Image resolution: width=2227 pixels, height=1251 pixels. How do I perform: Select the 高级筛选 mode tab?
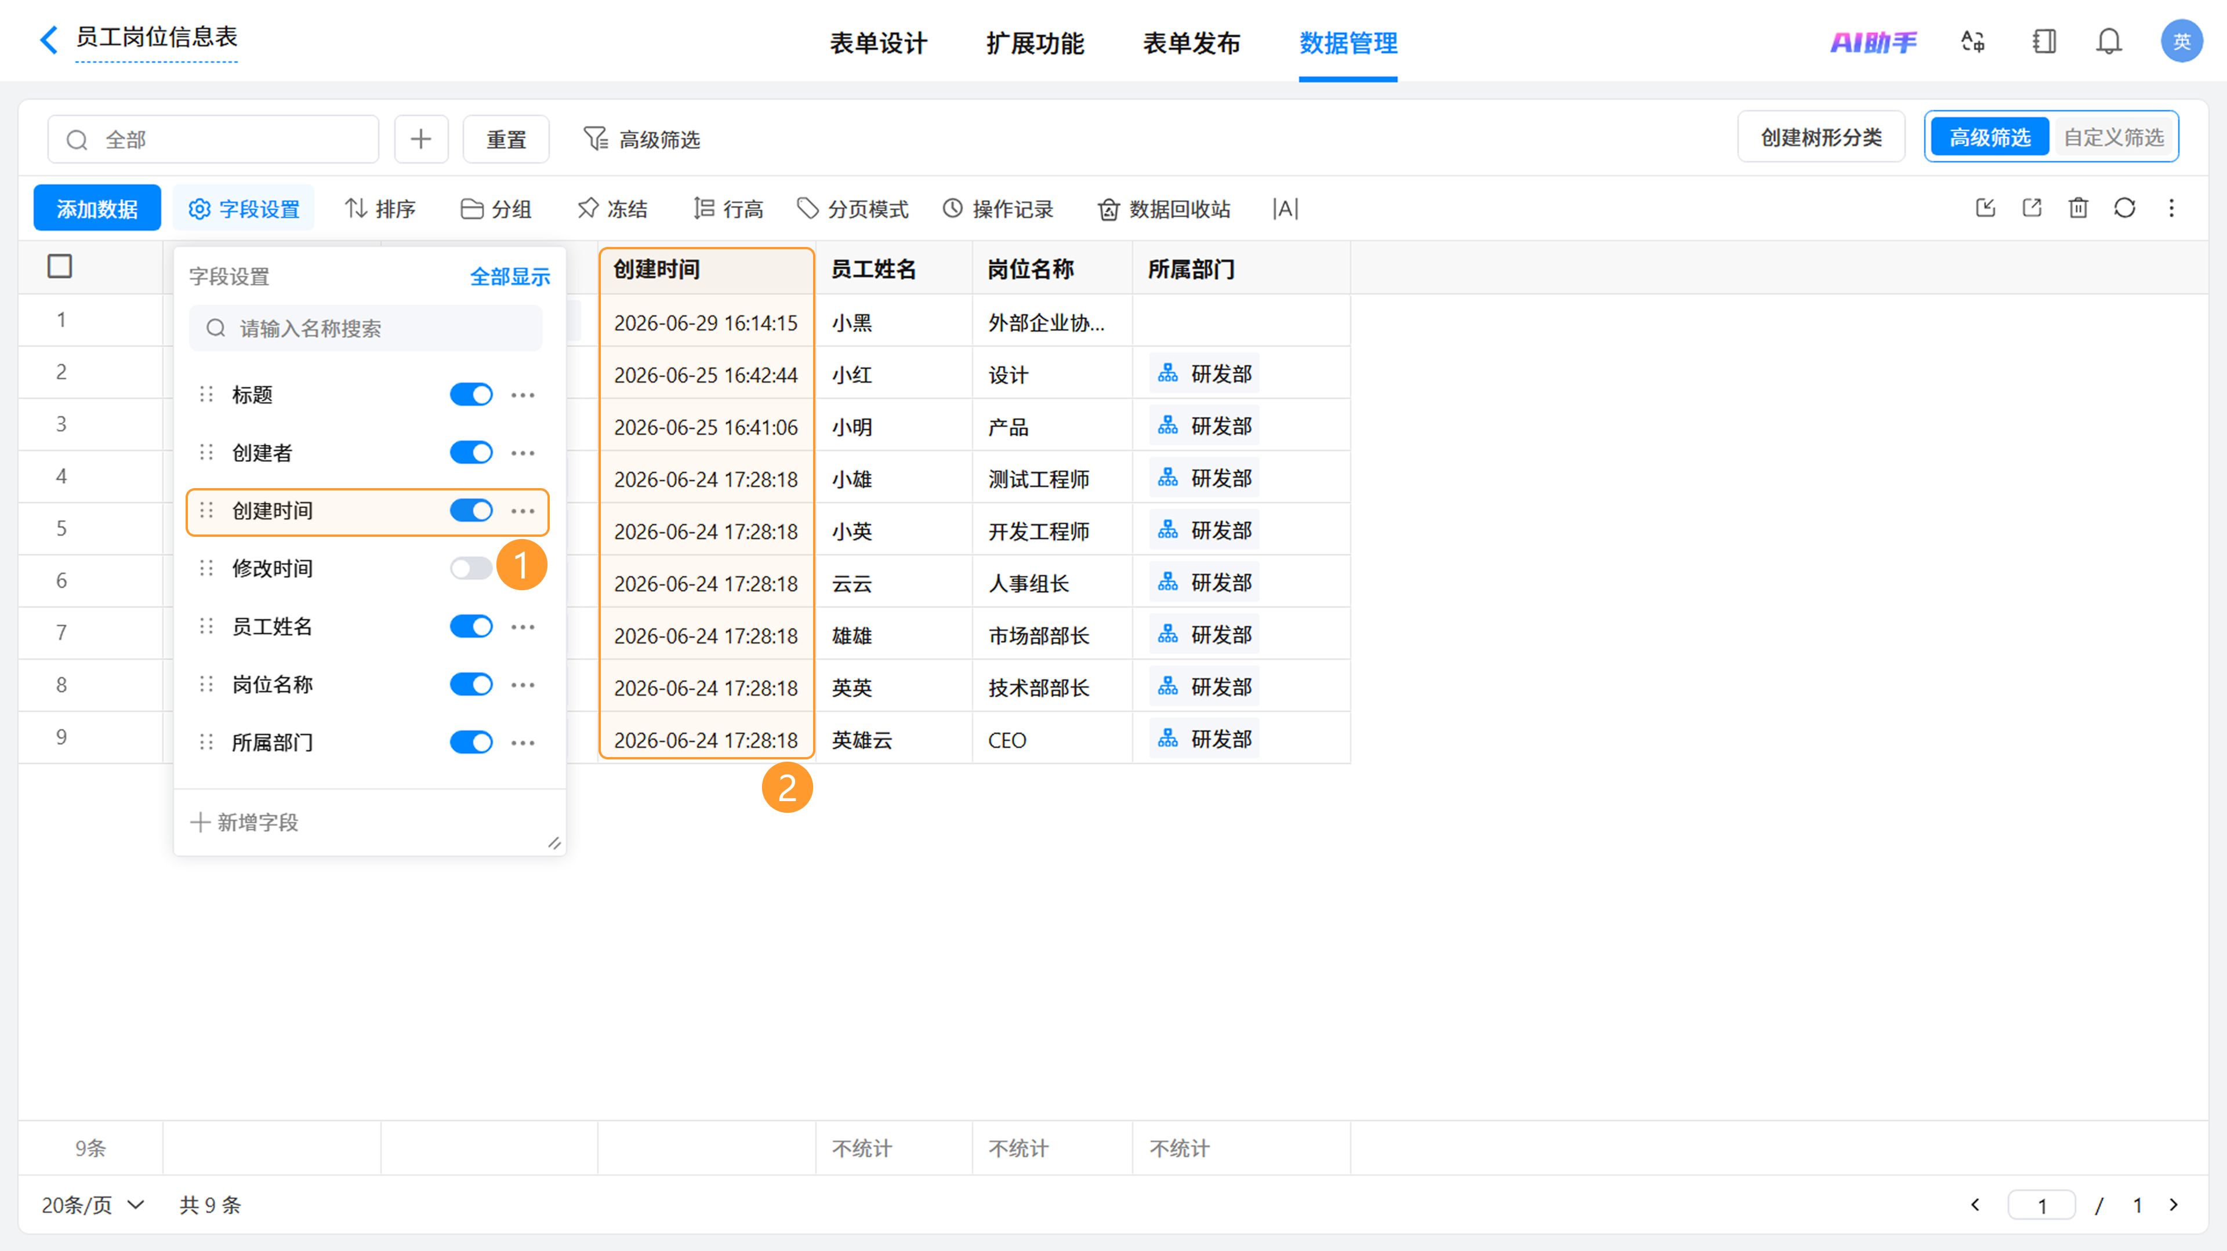[1989, 136]
